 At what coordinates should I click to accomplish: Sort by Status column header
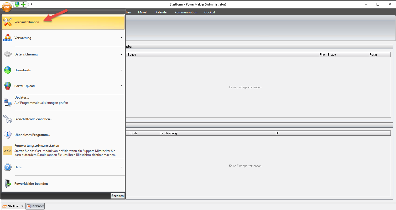348,55
